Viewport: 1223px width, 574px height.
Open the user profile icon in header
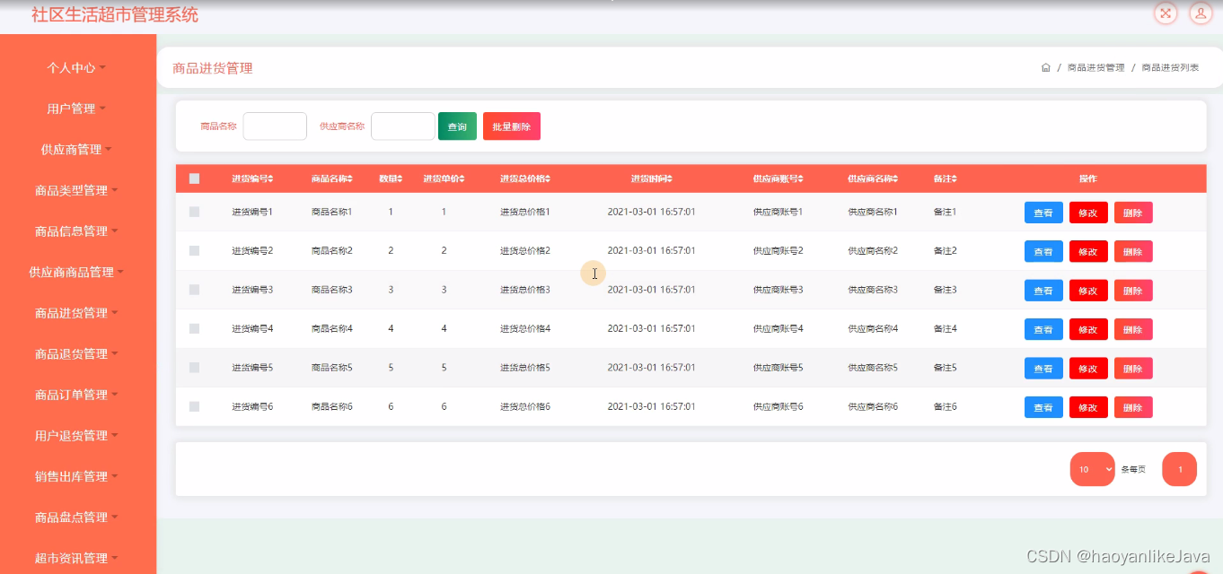pyautogui.click(x=1201, y=13)
